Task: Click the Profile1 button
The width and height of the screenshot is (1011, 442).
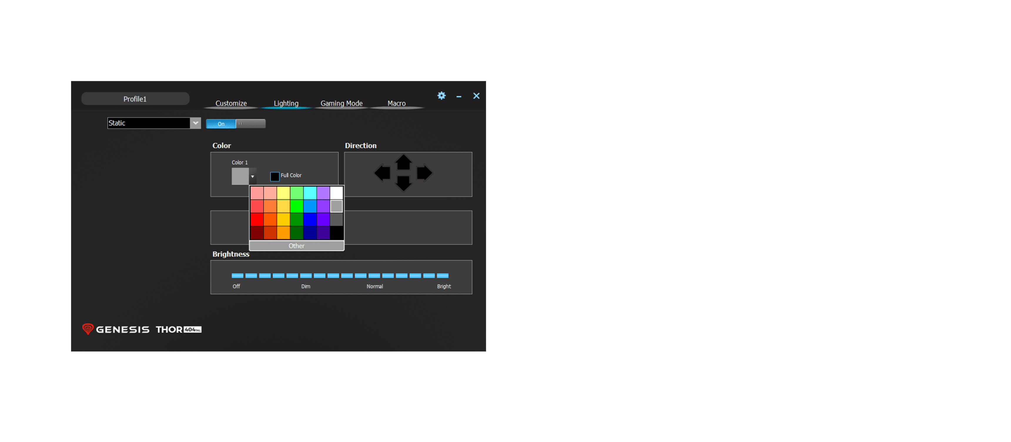Action: click(135, 98)
